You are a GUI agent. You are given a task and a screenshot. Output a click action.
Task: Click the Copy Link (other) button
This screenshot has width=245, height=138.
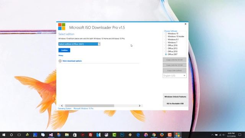click(175, 71)
